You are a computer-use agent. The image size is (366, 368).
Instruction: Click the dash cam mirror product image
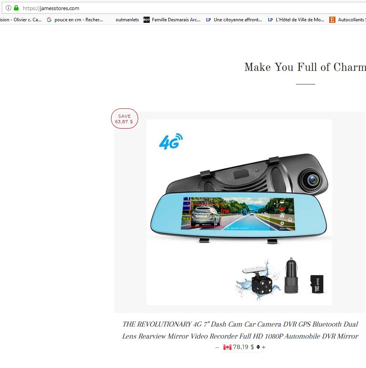click(x=239, y=212)
